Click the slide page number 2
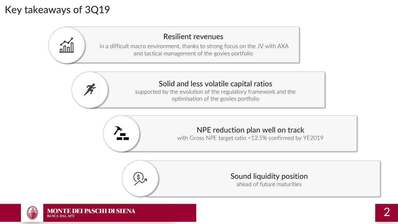Screen dimensions: 398x224 (386, 212)
